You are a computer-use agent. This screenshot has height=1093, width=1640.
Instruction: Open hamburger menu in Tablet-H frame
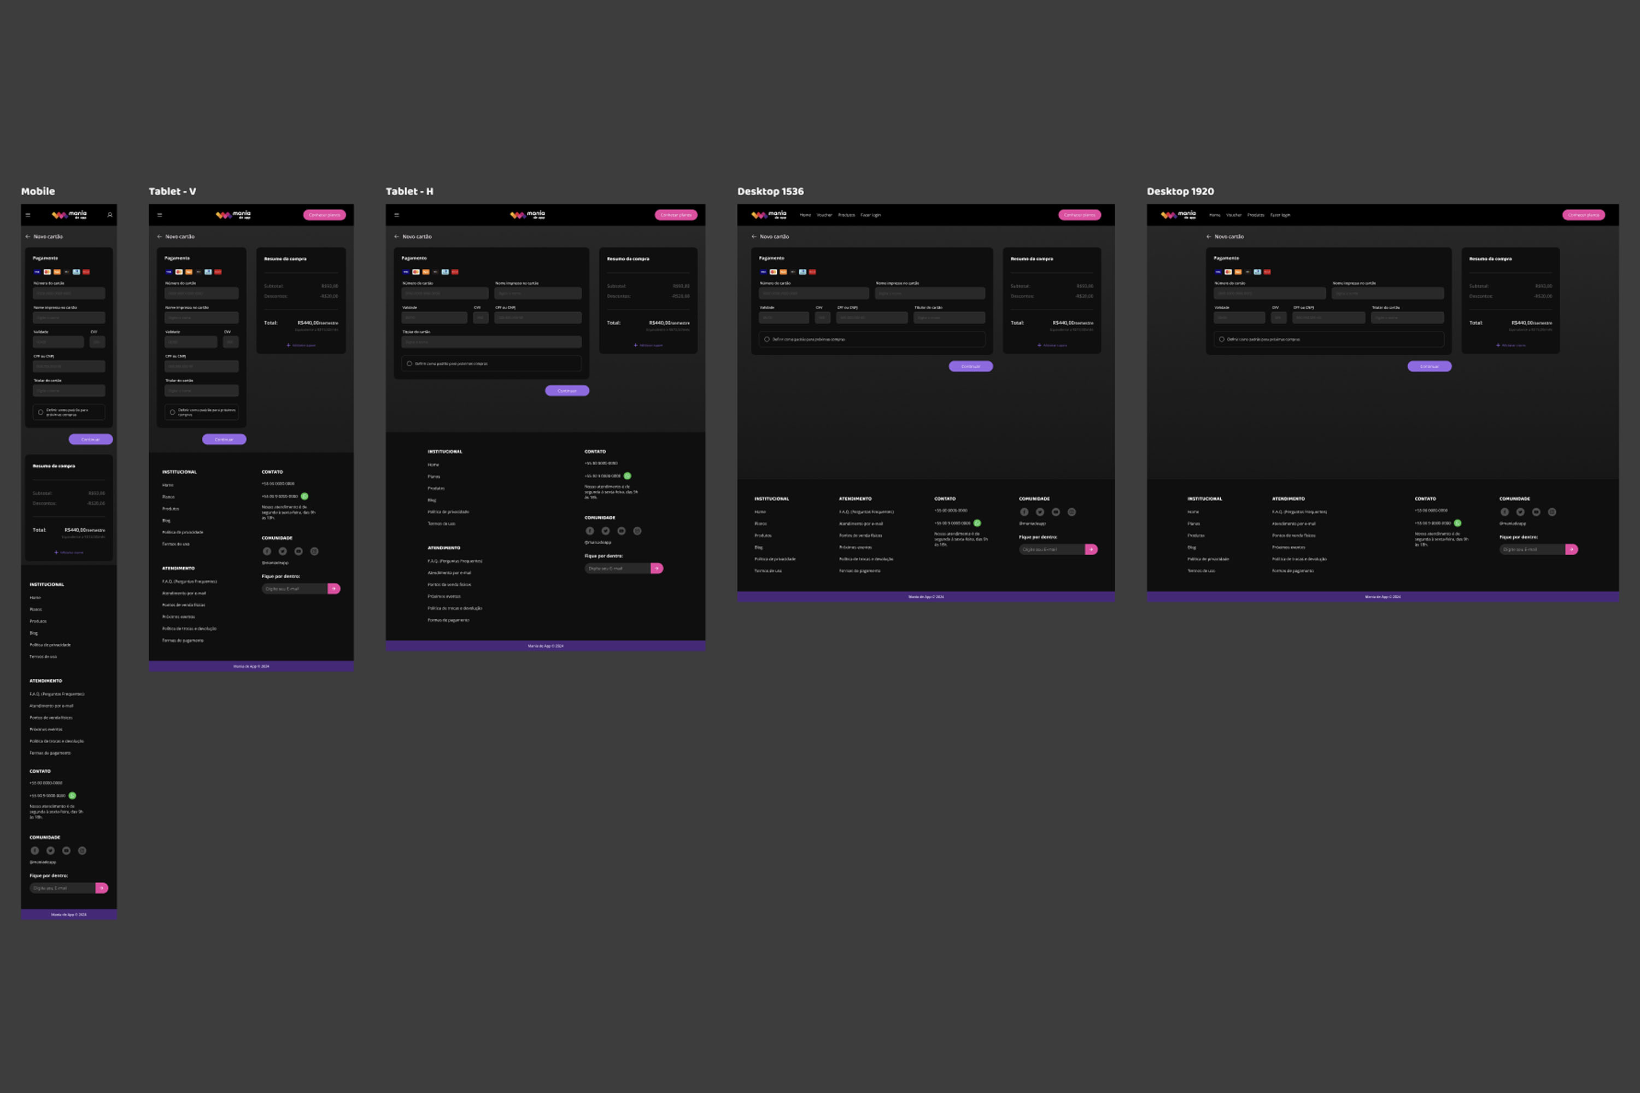[x=397, y=215]
